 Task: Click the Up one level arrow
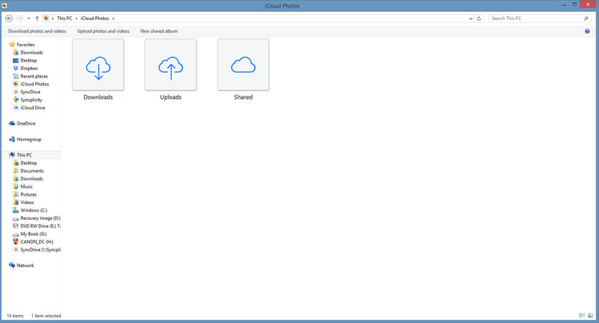tap(37, 19)
